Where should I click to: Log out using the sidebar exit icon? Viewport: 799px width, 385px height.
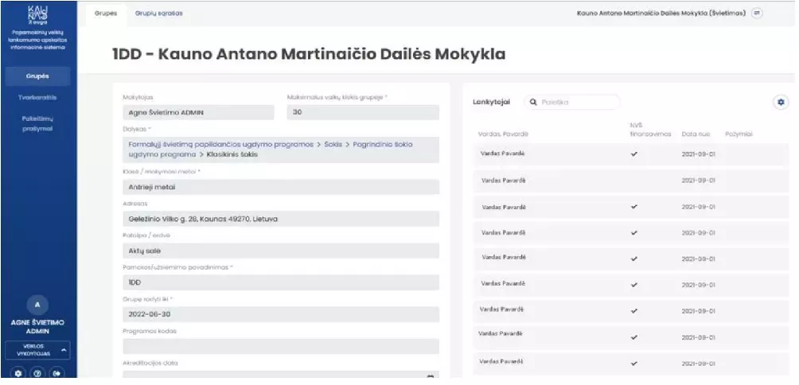pos(57,372)
